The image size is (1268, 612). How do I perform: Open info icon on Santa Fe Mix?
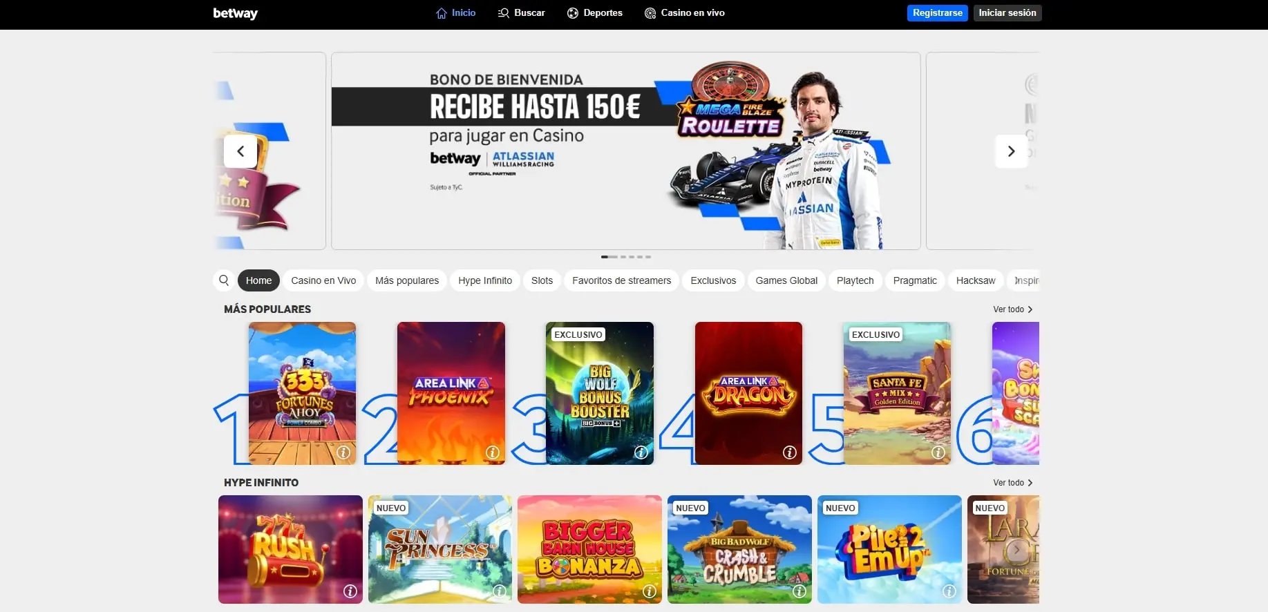[938, 452]
